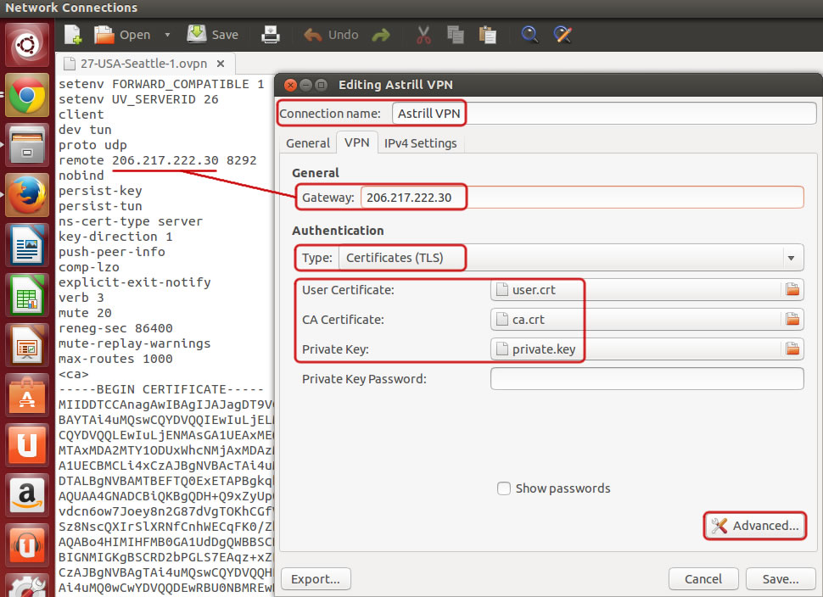Click the Open file icon in gedit
This screenshot has width=823, height=597.
(122, 35)
